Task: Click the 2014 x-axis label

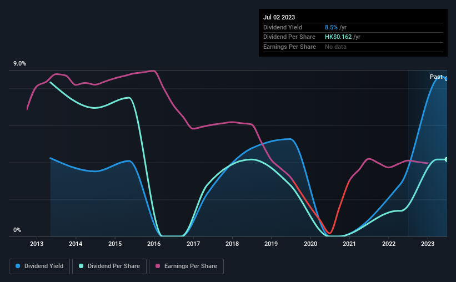Action: [76, 244]
